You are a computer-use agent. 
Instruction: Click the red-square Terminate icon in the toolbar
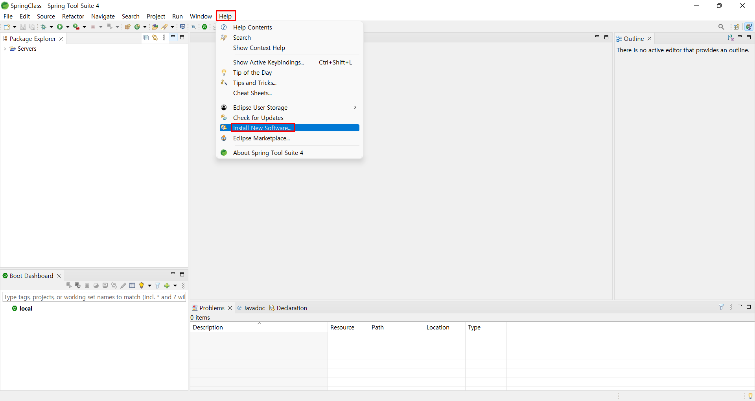click(x=93, y=27)
